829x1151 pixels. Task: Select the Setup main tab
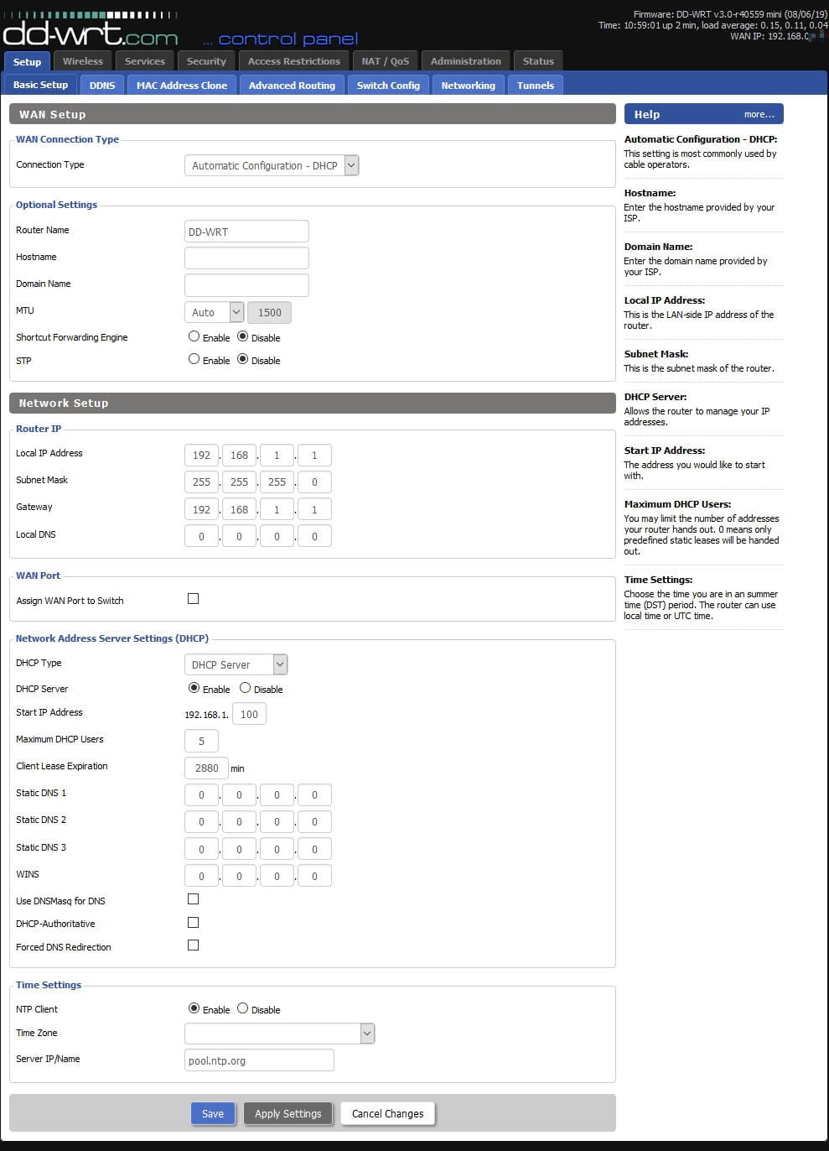coord(27,61)
